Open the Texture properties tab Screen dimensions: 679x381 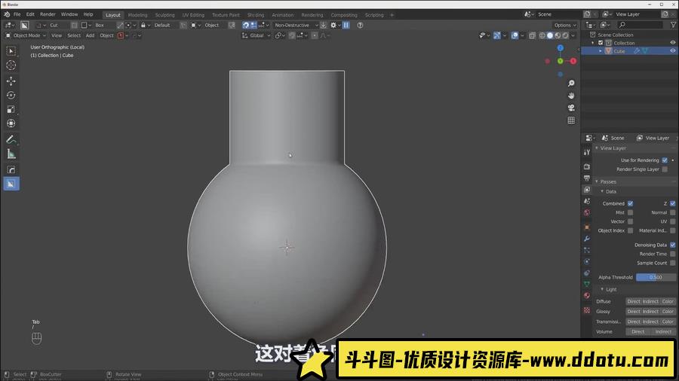point(587,310)
